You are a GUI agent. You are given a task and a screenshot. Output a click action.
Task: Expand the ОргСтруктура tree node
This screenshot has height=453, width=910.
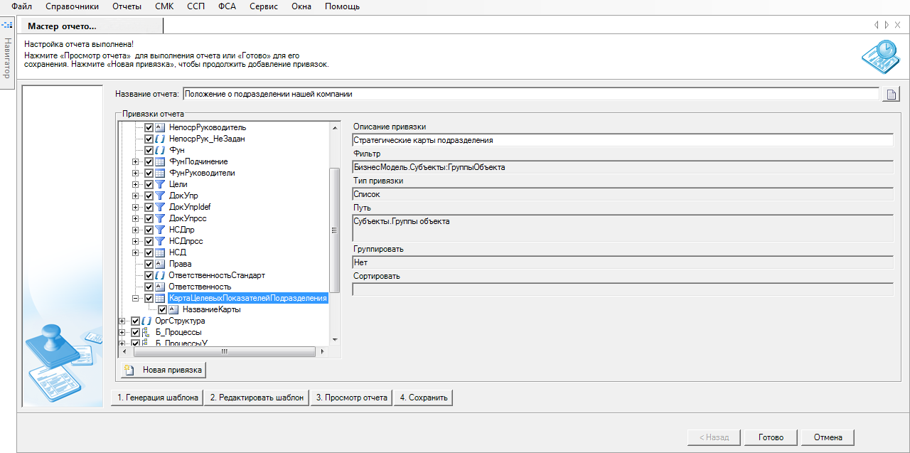[122, 321]
